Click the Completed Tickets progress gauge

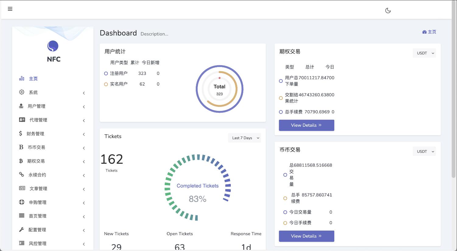(198, 187)
